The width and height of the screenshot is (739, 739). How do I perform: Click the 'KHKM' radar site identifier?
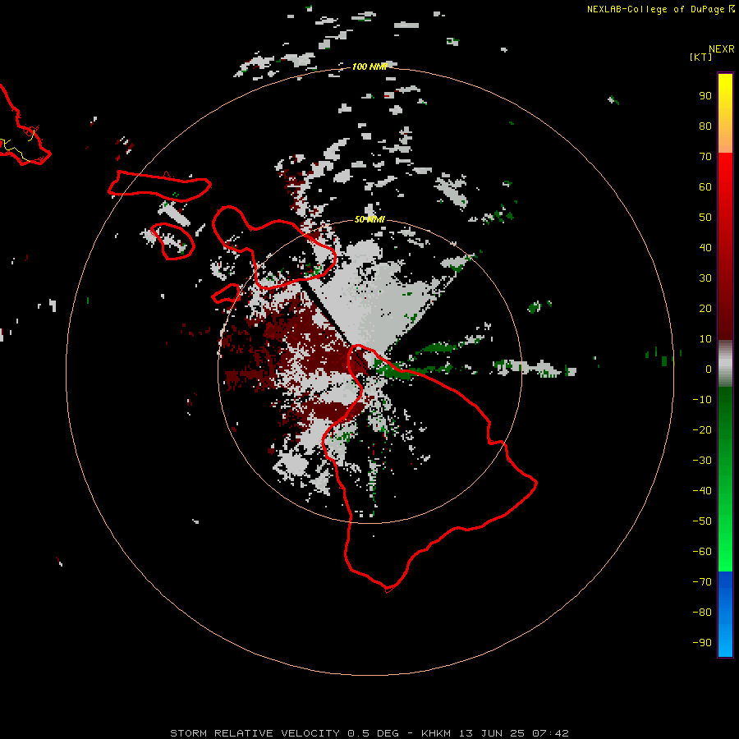(437, 733)
